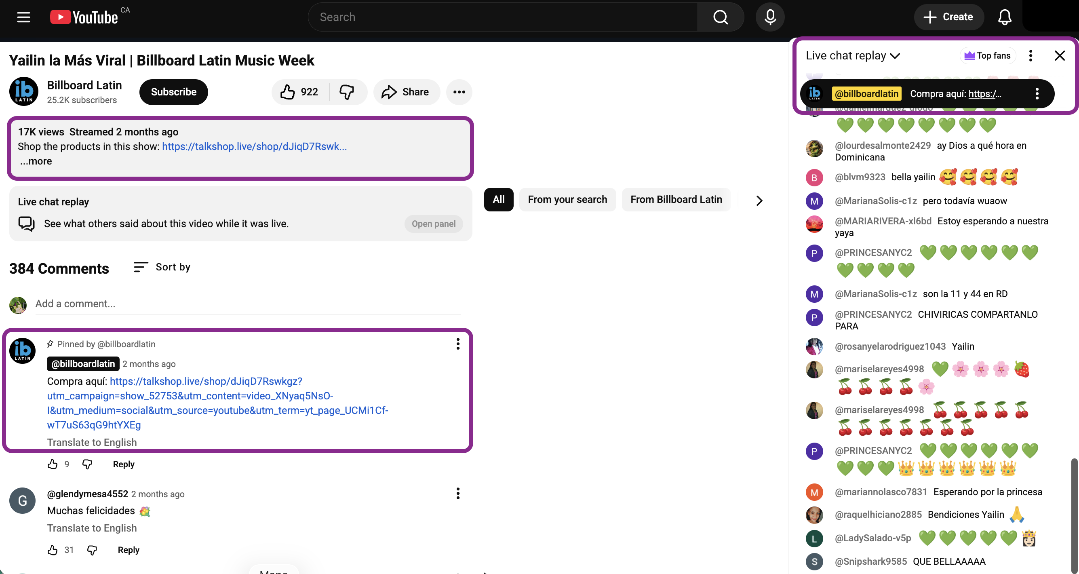
Task: Like the comment with 31 likes
Action: (x=53, y=550)
